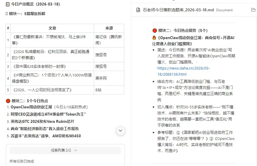Open the folder icon in document header
257x166 pixels.
click(253, 10)
